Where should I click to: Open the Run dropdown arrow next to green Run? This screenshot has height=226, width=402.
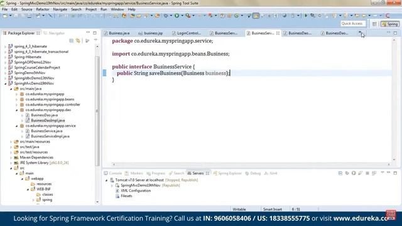pos(182,16)
